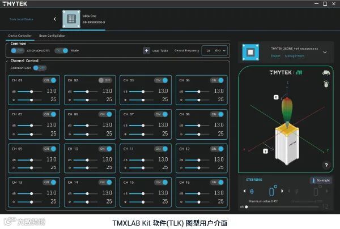Toggle All CH ON/OFF switch
This screenshot has height=229, width=340.
(18, 51)
